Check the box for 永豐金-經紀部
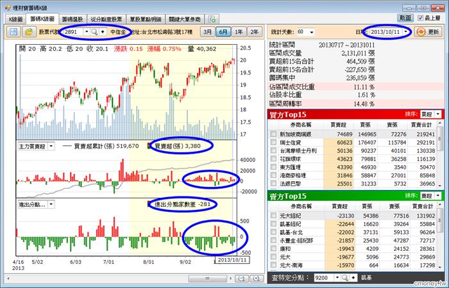Viewport: 449px width, 288px height. tap(273, 241)
